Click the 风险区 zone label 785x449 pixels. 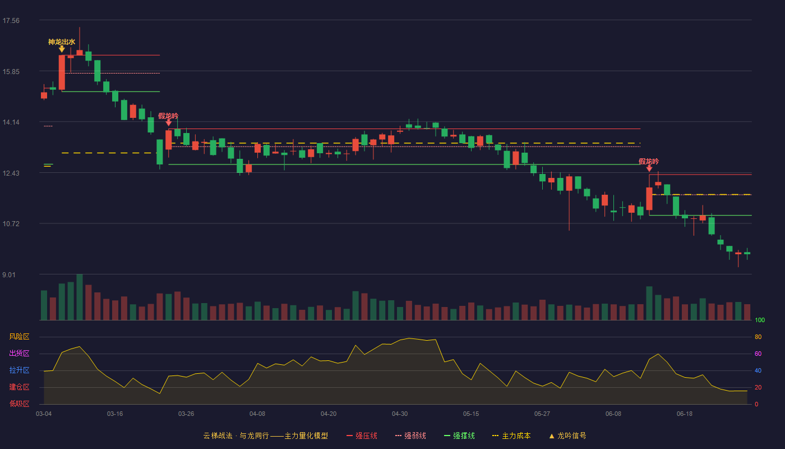[x=19, y=337]
